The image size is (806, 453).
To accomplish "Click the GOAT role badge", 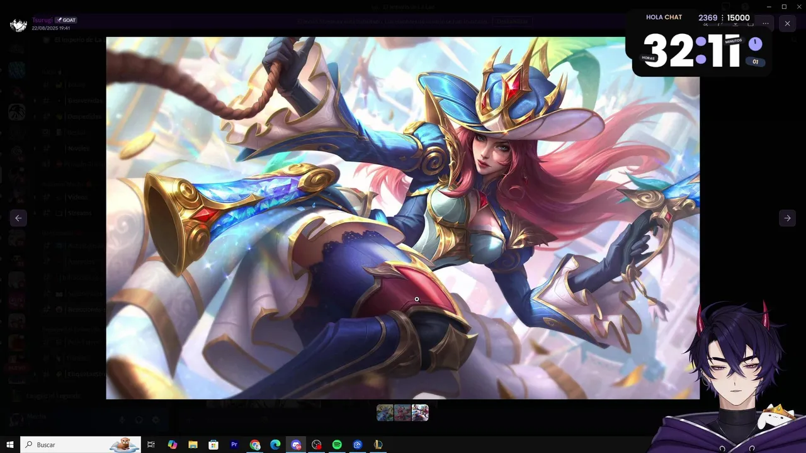I will [x=66, y=20].
